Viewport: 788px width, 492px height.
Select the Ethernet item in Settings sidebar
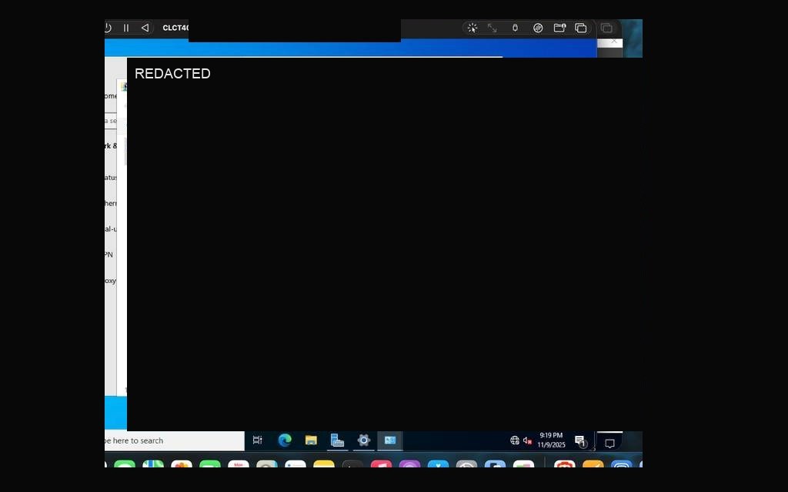pyautogui.click(x=111, y=203)
